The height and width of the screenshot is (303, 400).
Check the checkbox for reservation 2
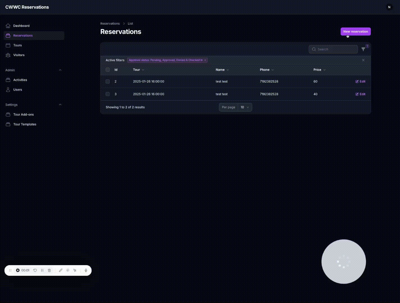108,81
